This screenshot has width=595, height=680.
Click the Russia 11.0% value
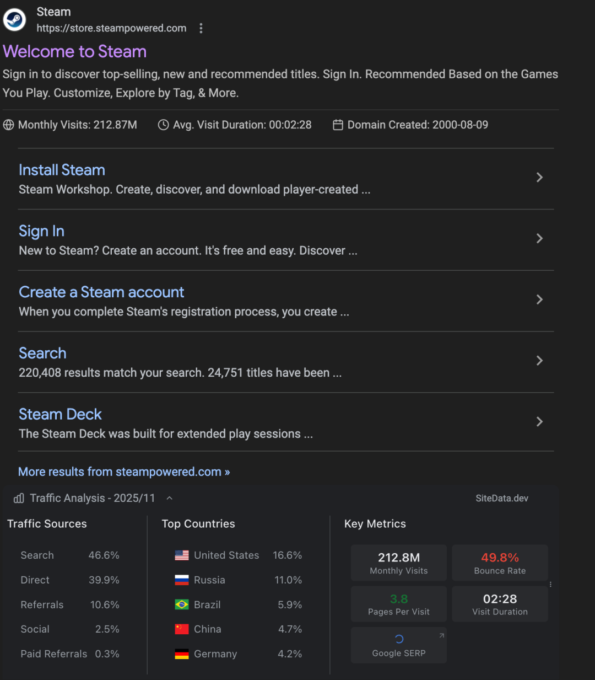pos(288,580)
